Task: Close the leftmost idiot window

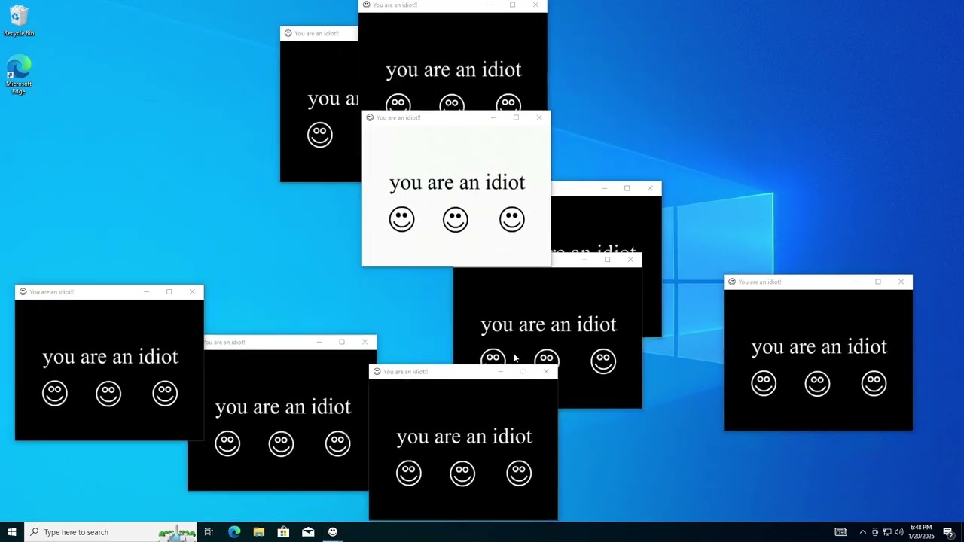Action: coord(192,291)
